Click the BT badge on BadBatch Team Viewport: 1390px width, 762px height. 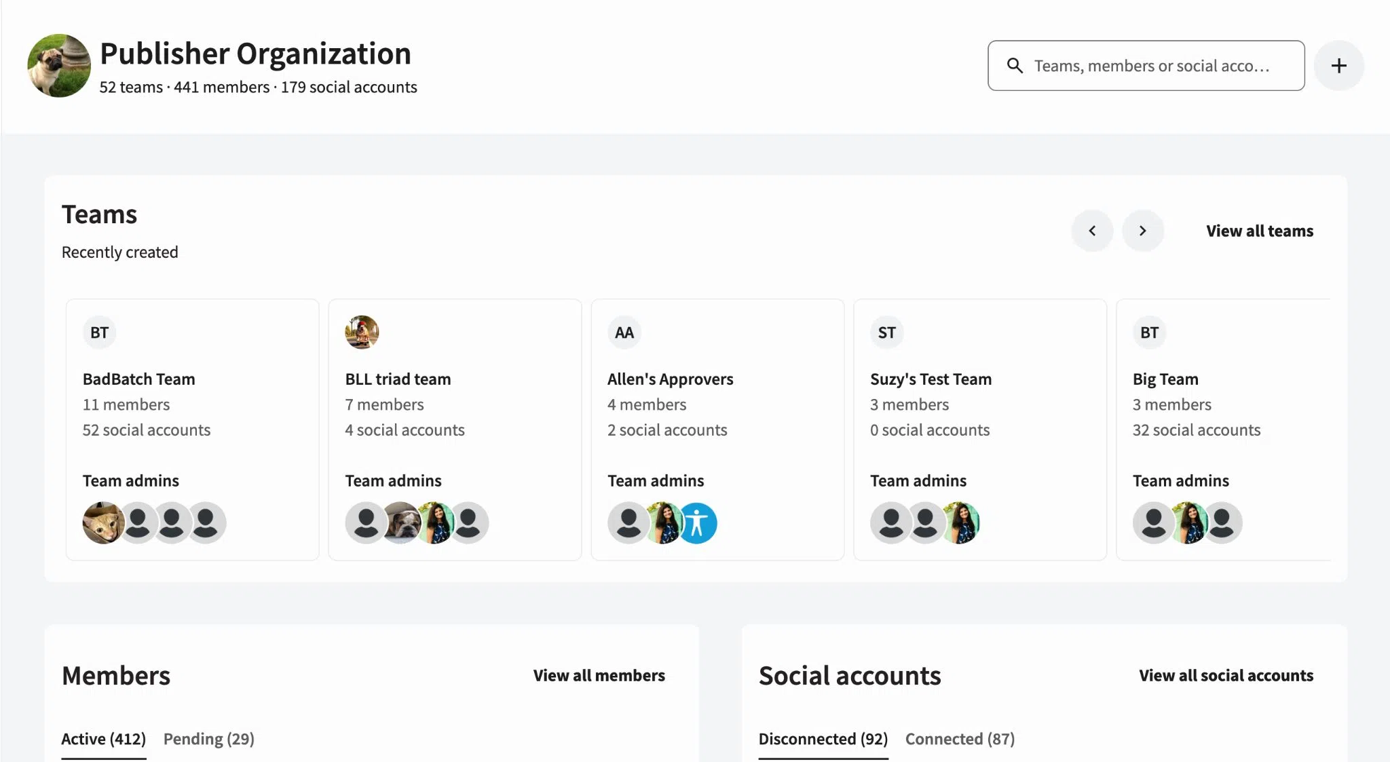coord(99,332)
